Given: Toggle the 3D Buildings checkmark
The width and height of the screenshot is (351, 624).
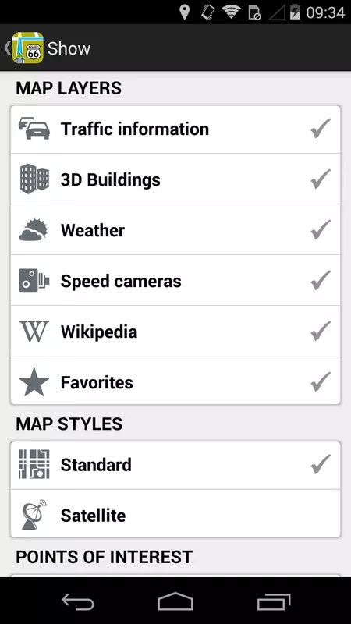Looking at the screenshot, I should [x=321, y=179].
